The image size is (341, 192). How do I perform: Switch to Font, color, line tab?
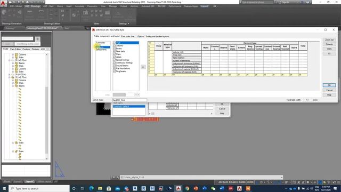coord(128,36)
